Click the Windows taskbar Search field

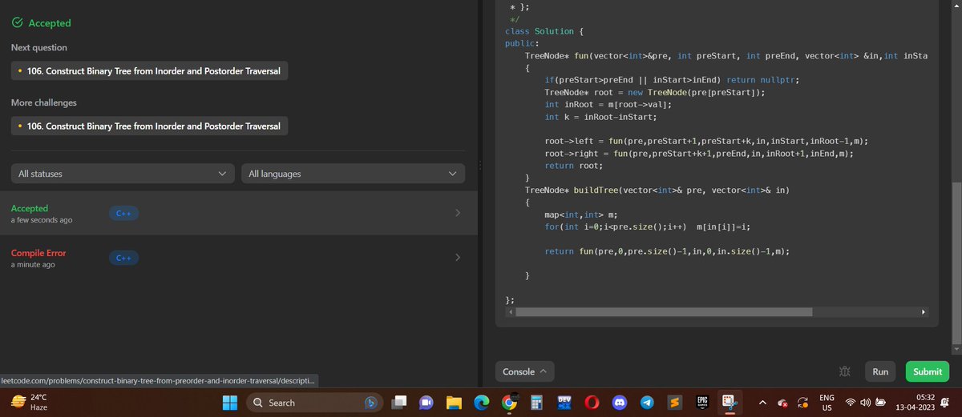point(313,403)
